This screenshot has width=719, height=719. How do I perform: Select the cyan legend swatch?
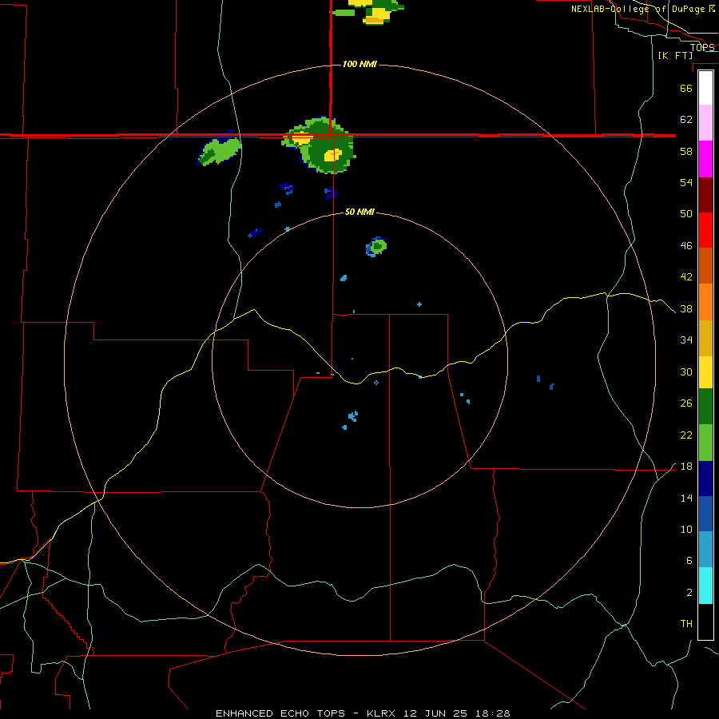(x=705, y=586)
